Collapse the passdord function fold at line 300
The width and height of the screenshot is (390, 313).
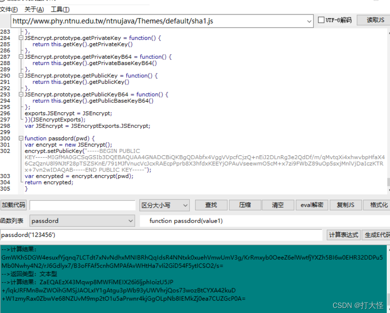[21, 138]
